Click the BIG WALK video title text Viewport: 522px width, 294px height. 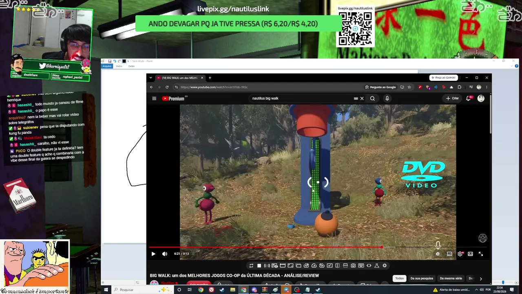[x=234, y=276]
